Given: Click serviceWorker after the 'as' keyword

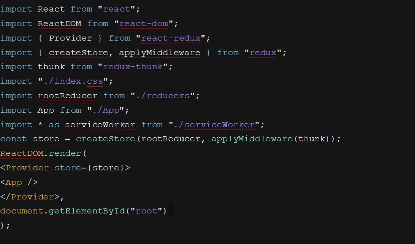Looking at the screenshot, I should 100,125.
